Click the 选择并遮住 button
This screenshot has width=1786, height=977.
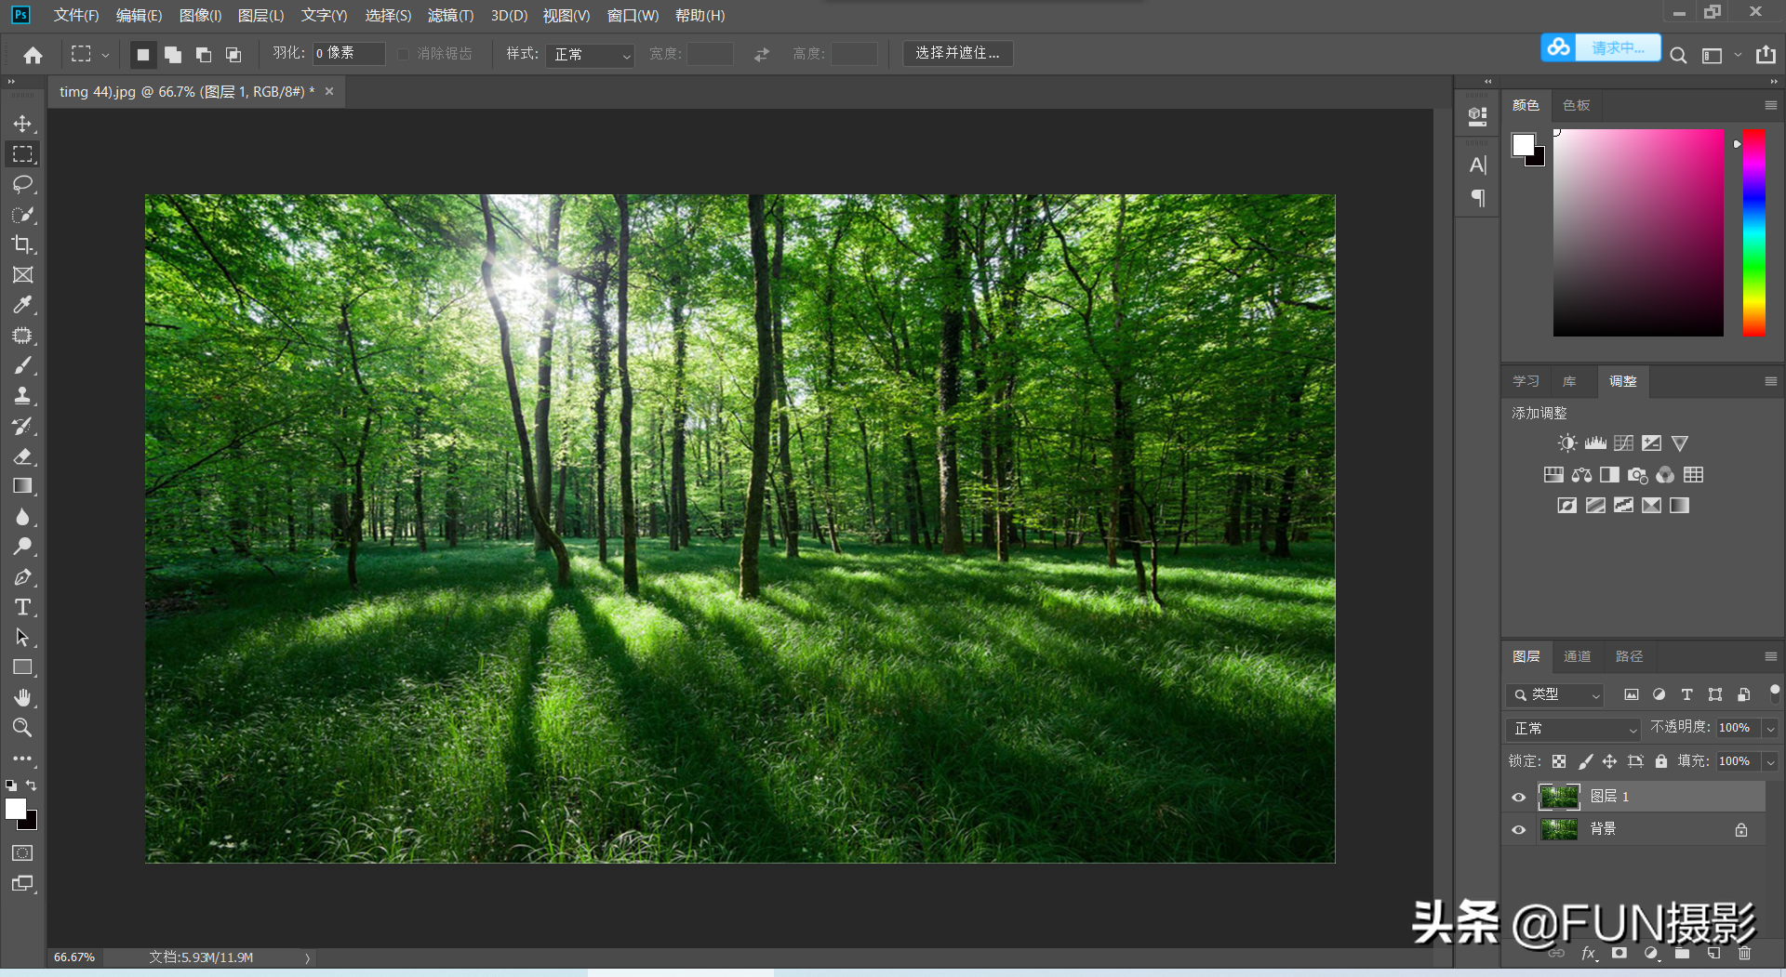[x=957, y=53]
